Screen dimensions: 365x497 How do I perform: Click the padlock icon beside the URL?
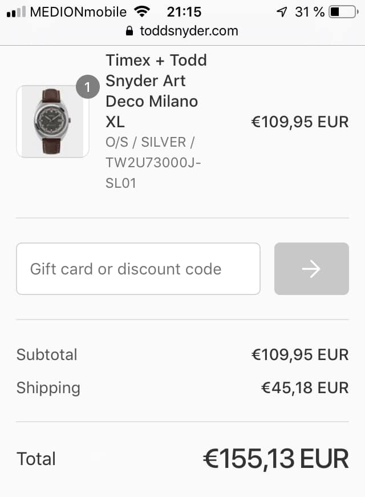[x=129, y=31]
